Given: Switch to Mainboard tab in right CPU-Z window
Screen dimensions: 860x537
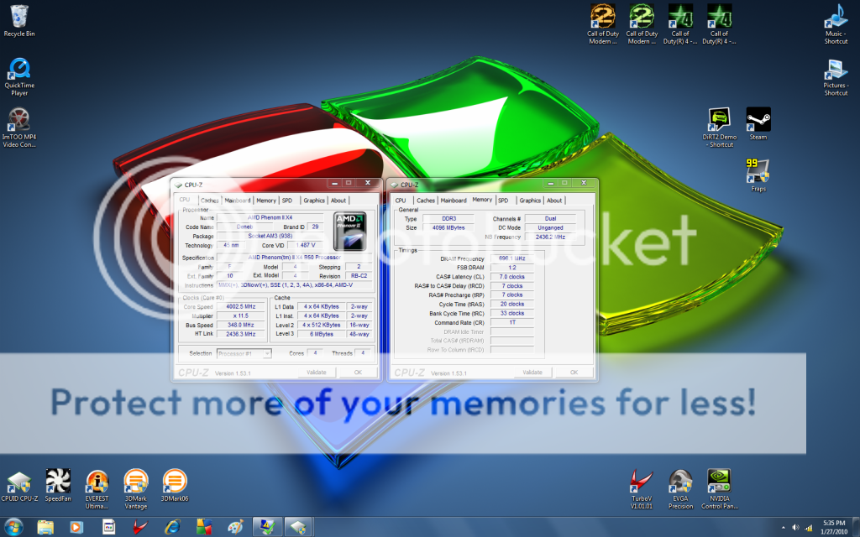Looking at the screenshot, I should point(454,201).
